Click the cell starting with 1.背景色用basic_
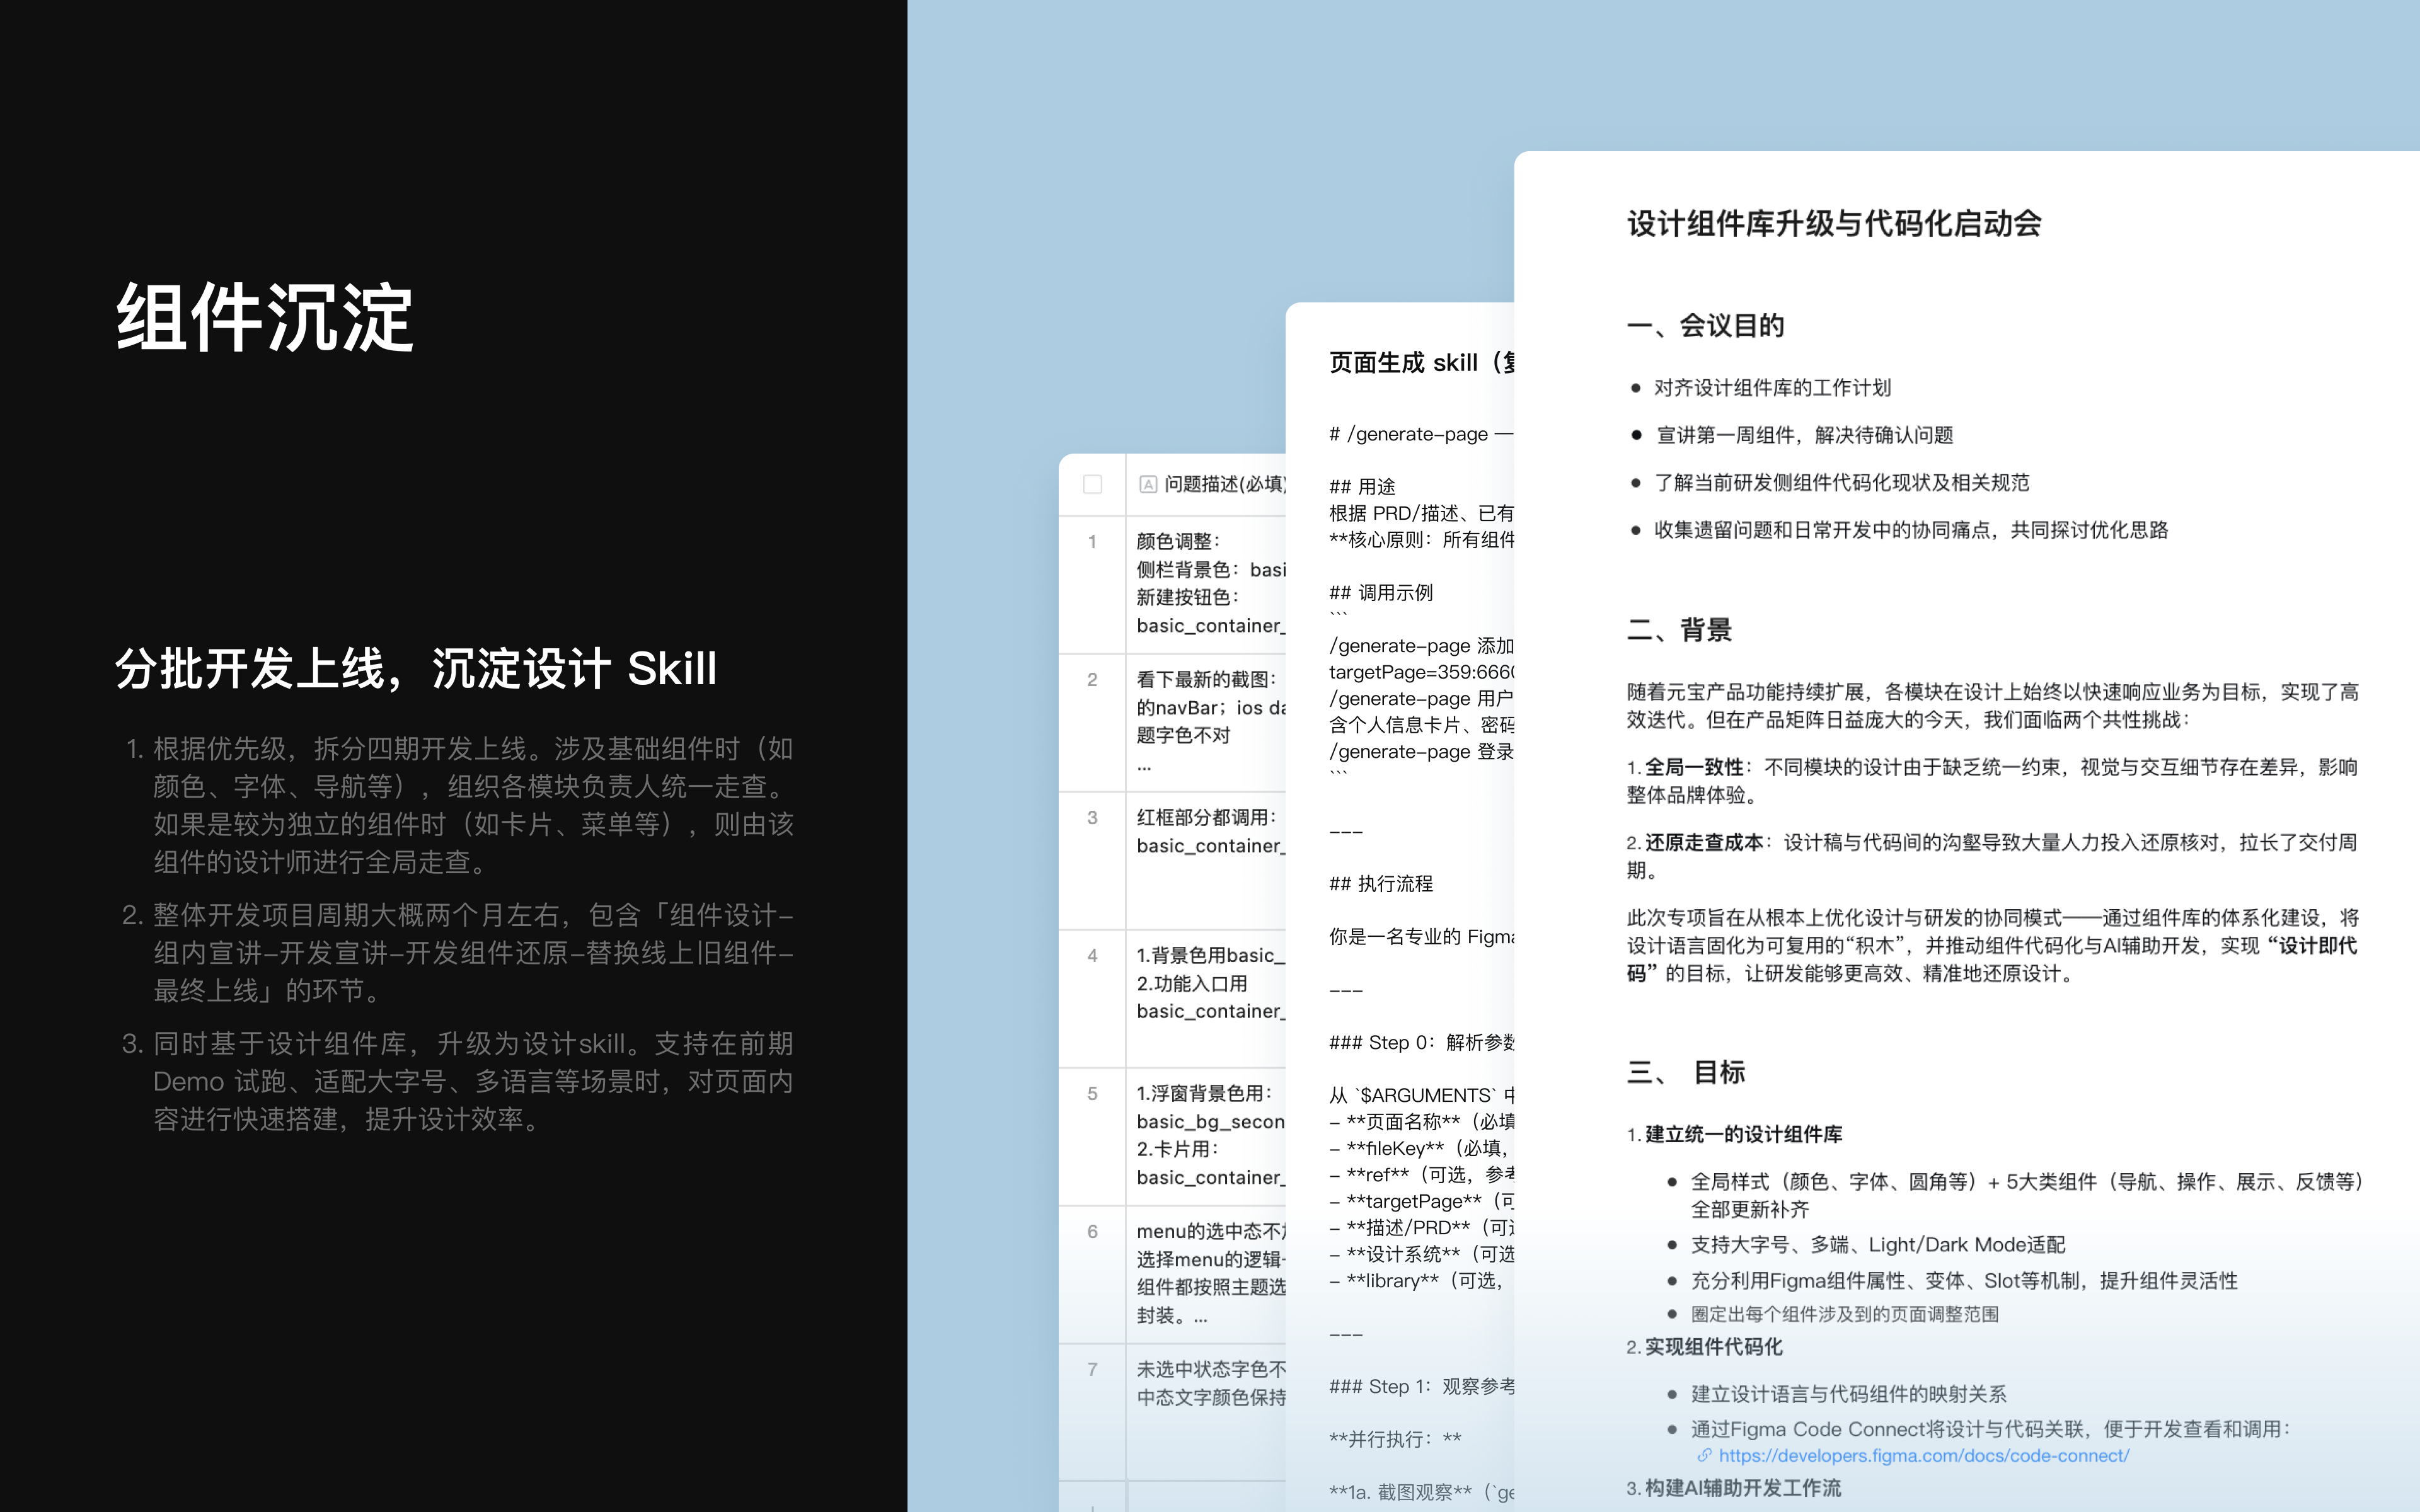The height and width of the screenshot is (1512, 2420). click(1206, 999)
